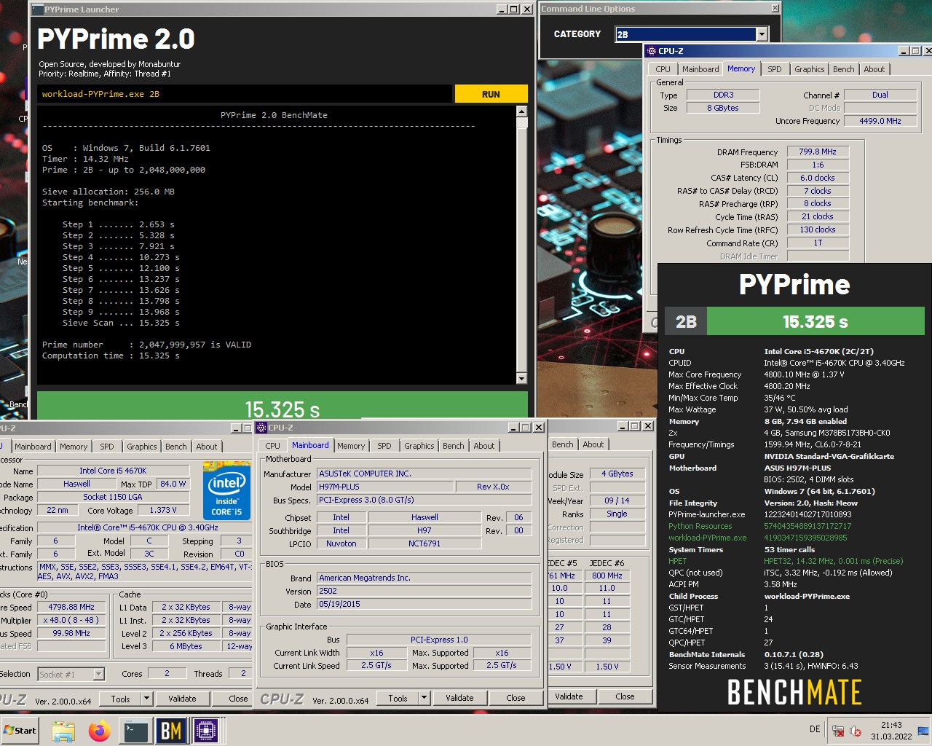Open CPU tab in the Mainboard CPU-Z window

coord(273,446)
